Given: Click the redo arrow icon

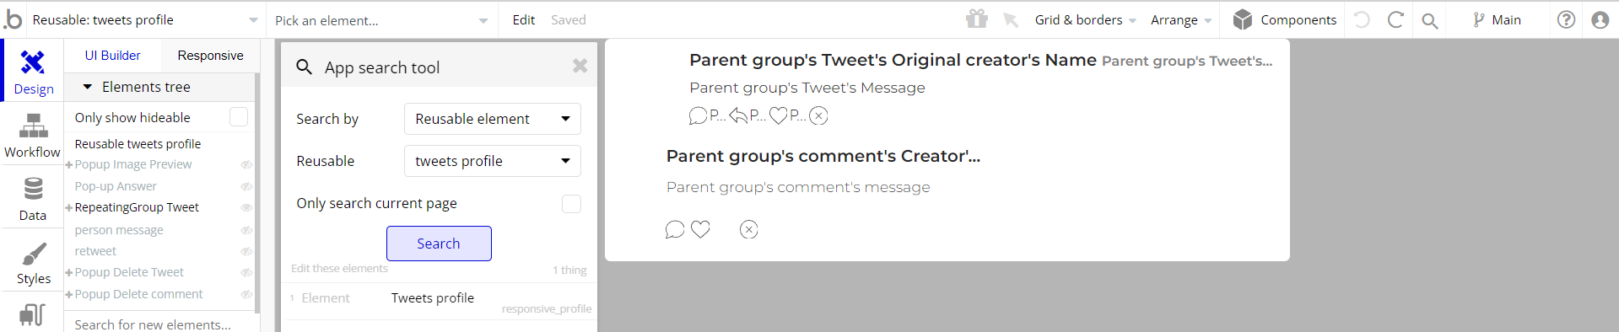Looking at the screenshot, I should (1395, 19).
